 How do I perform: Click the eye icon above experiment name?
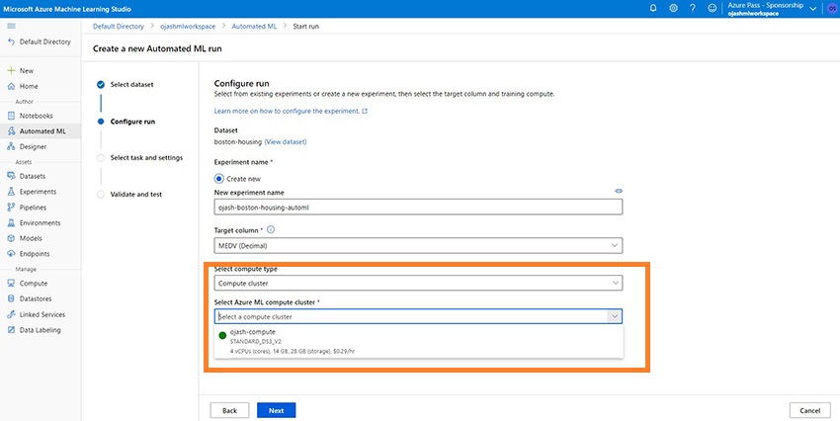coord(619,191)
